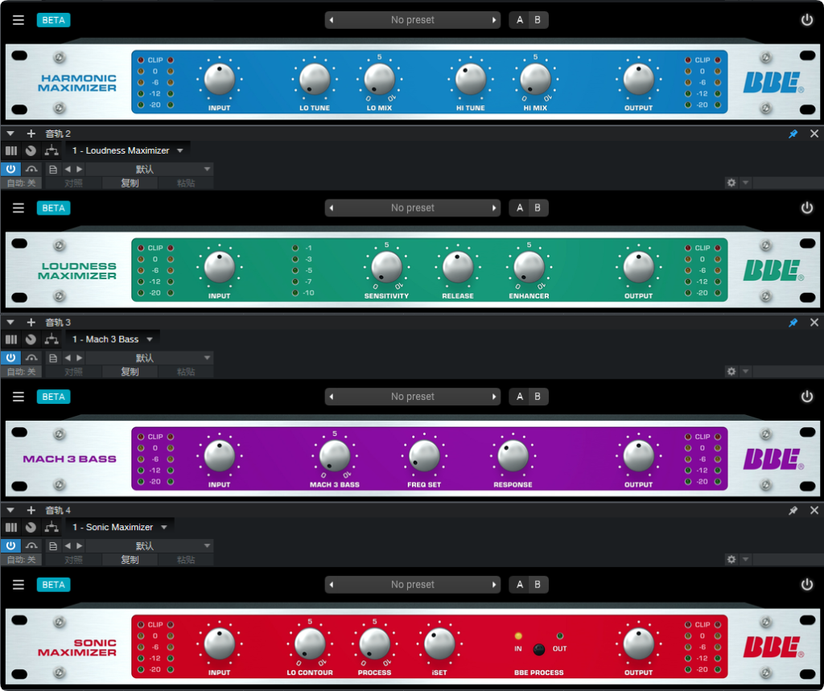The height and width of the screenshot is (691, 824).
Task: Toggle power button of Mach 3 Bass plugin
Action: pyautogui.click(x=806, y=397)
